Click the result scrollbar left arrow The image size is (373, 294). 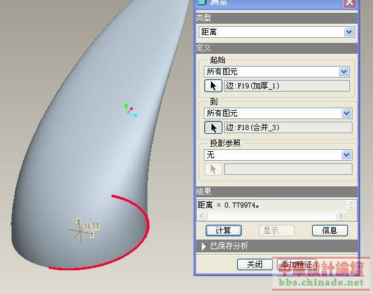202,216
